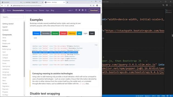This screenshot has width=173, height=97.
Task: Open Blog in Bootstrap navbar
Action: [x=52, y=11]
